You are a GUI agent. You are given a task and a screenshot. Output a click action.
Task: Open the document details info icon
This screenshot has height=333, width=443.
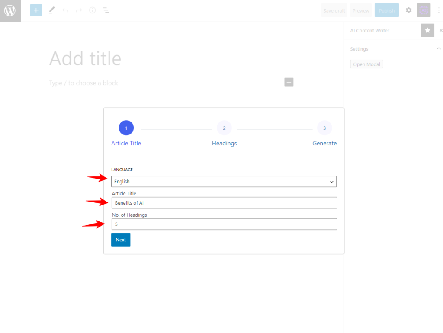tap(92, 10)
